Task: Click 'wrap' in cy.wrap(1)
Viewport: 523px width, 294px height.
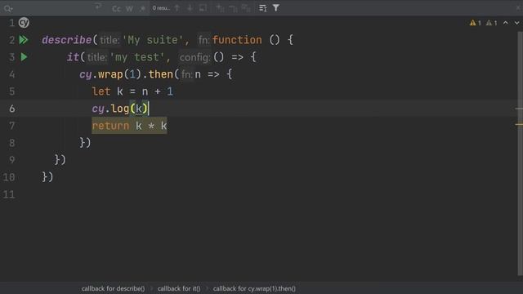Action: click(110, 74)
